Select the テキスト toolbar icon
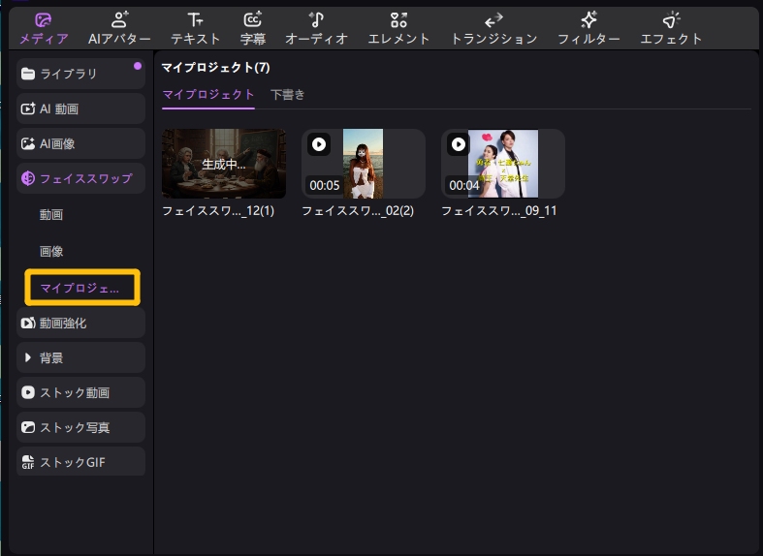This screenshot has height=556, width=763. click(196, 20)
